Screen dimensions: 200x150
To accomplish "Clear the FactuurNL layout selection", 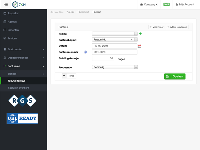I will [132, 40].
